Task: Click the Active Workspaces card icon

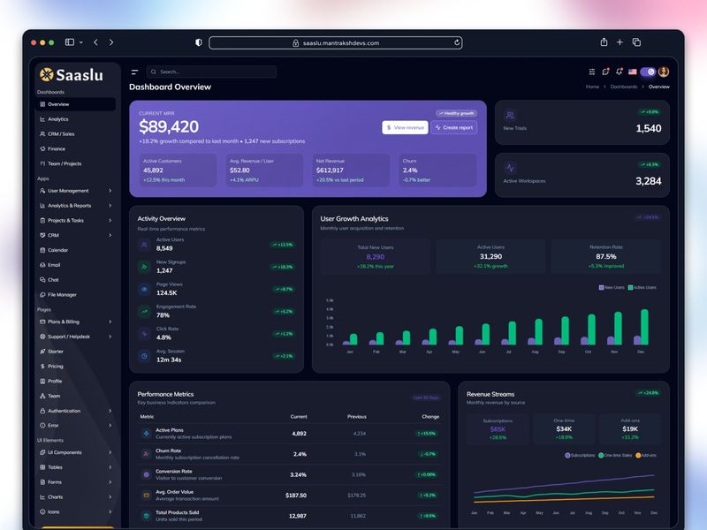Action: click(510, 168)
